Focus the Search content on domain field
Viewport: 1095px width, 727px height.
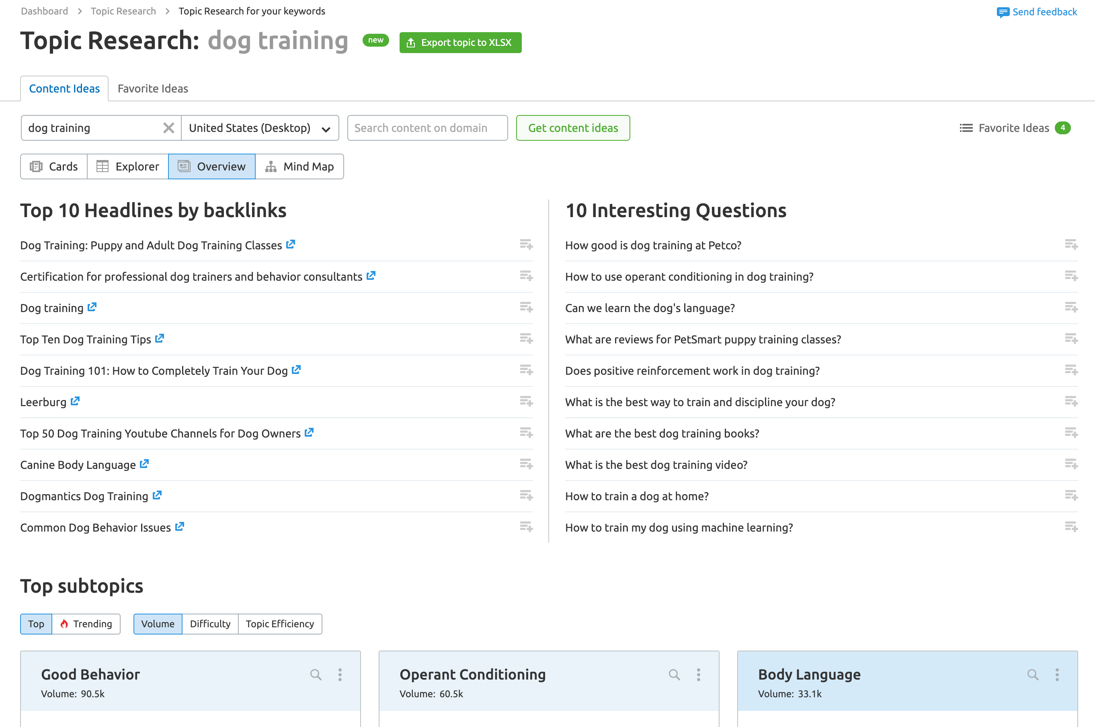(x=427, y=128)
